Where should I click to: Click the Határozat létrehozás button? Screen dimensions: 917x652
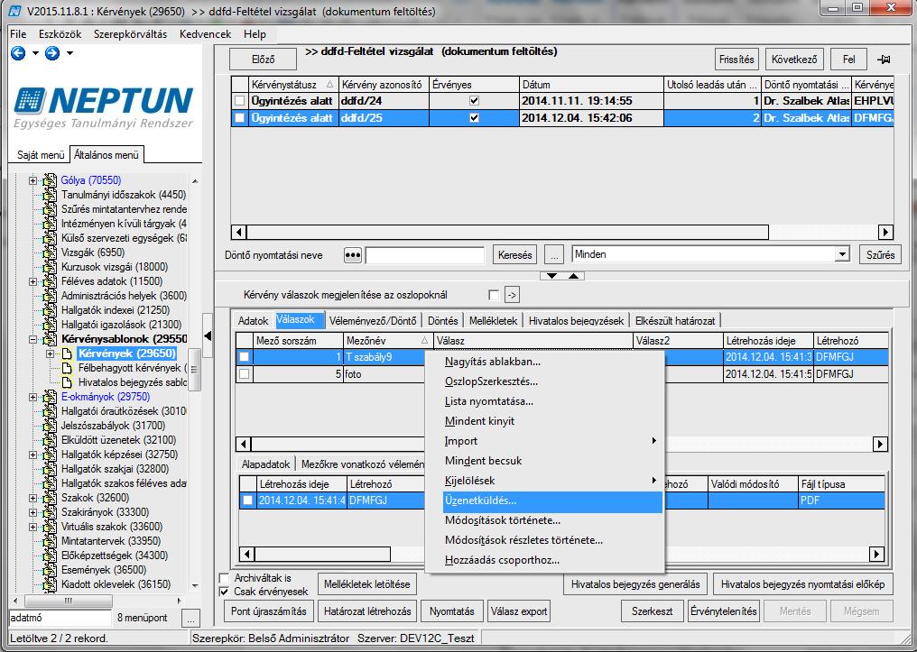click(x=367, y=611)
